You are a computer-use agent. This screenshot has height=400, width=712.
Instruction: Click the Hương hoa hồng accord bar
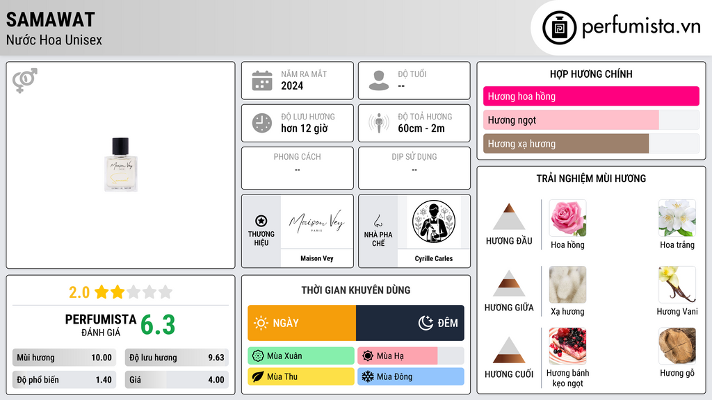tap(591, 96)
